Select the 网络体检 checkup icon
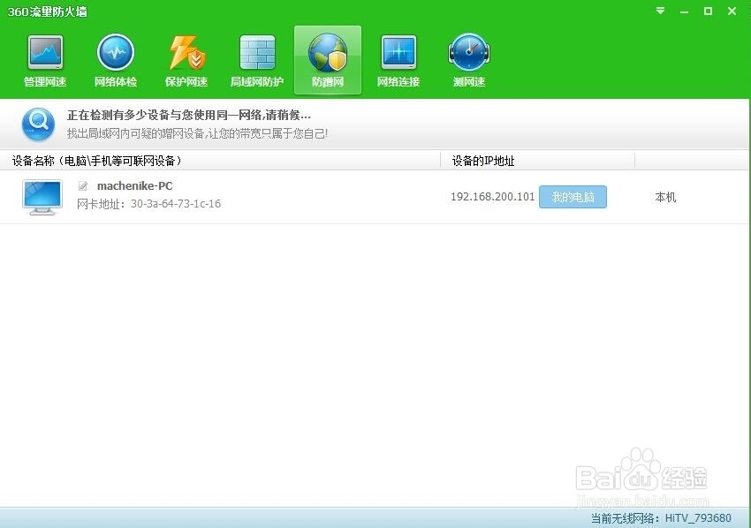Viewport: 751px width, 528px height. 115,53
